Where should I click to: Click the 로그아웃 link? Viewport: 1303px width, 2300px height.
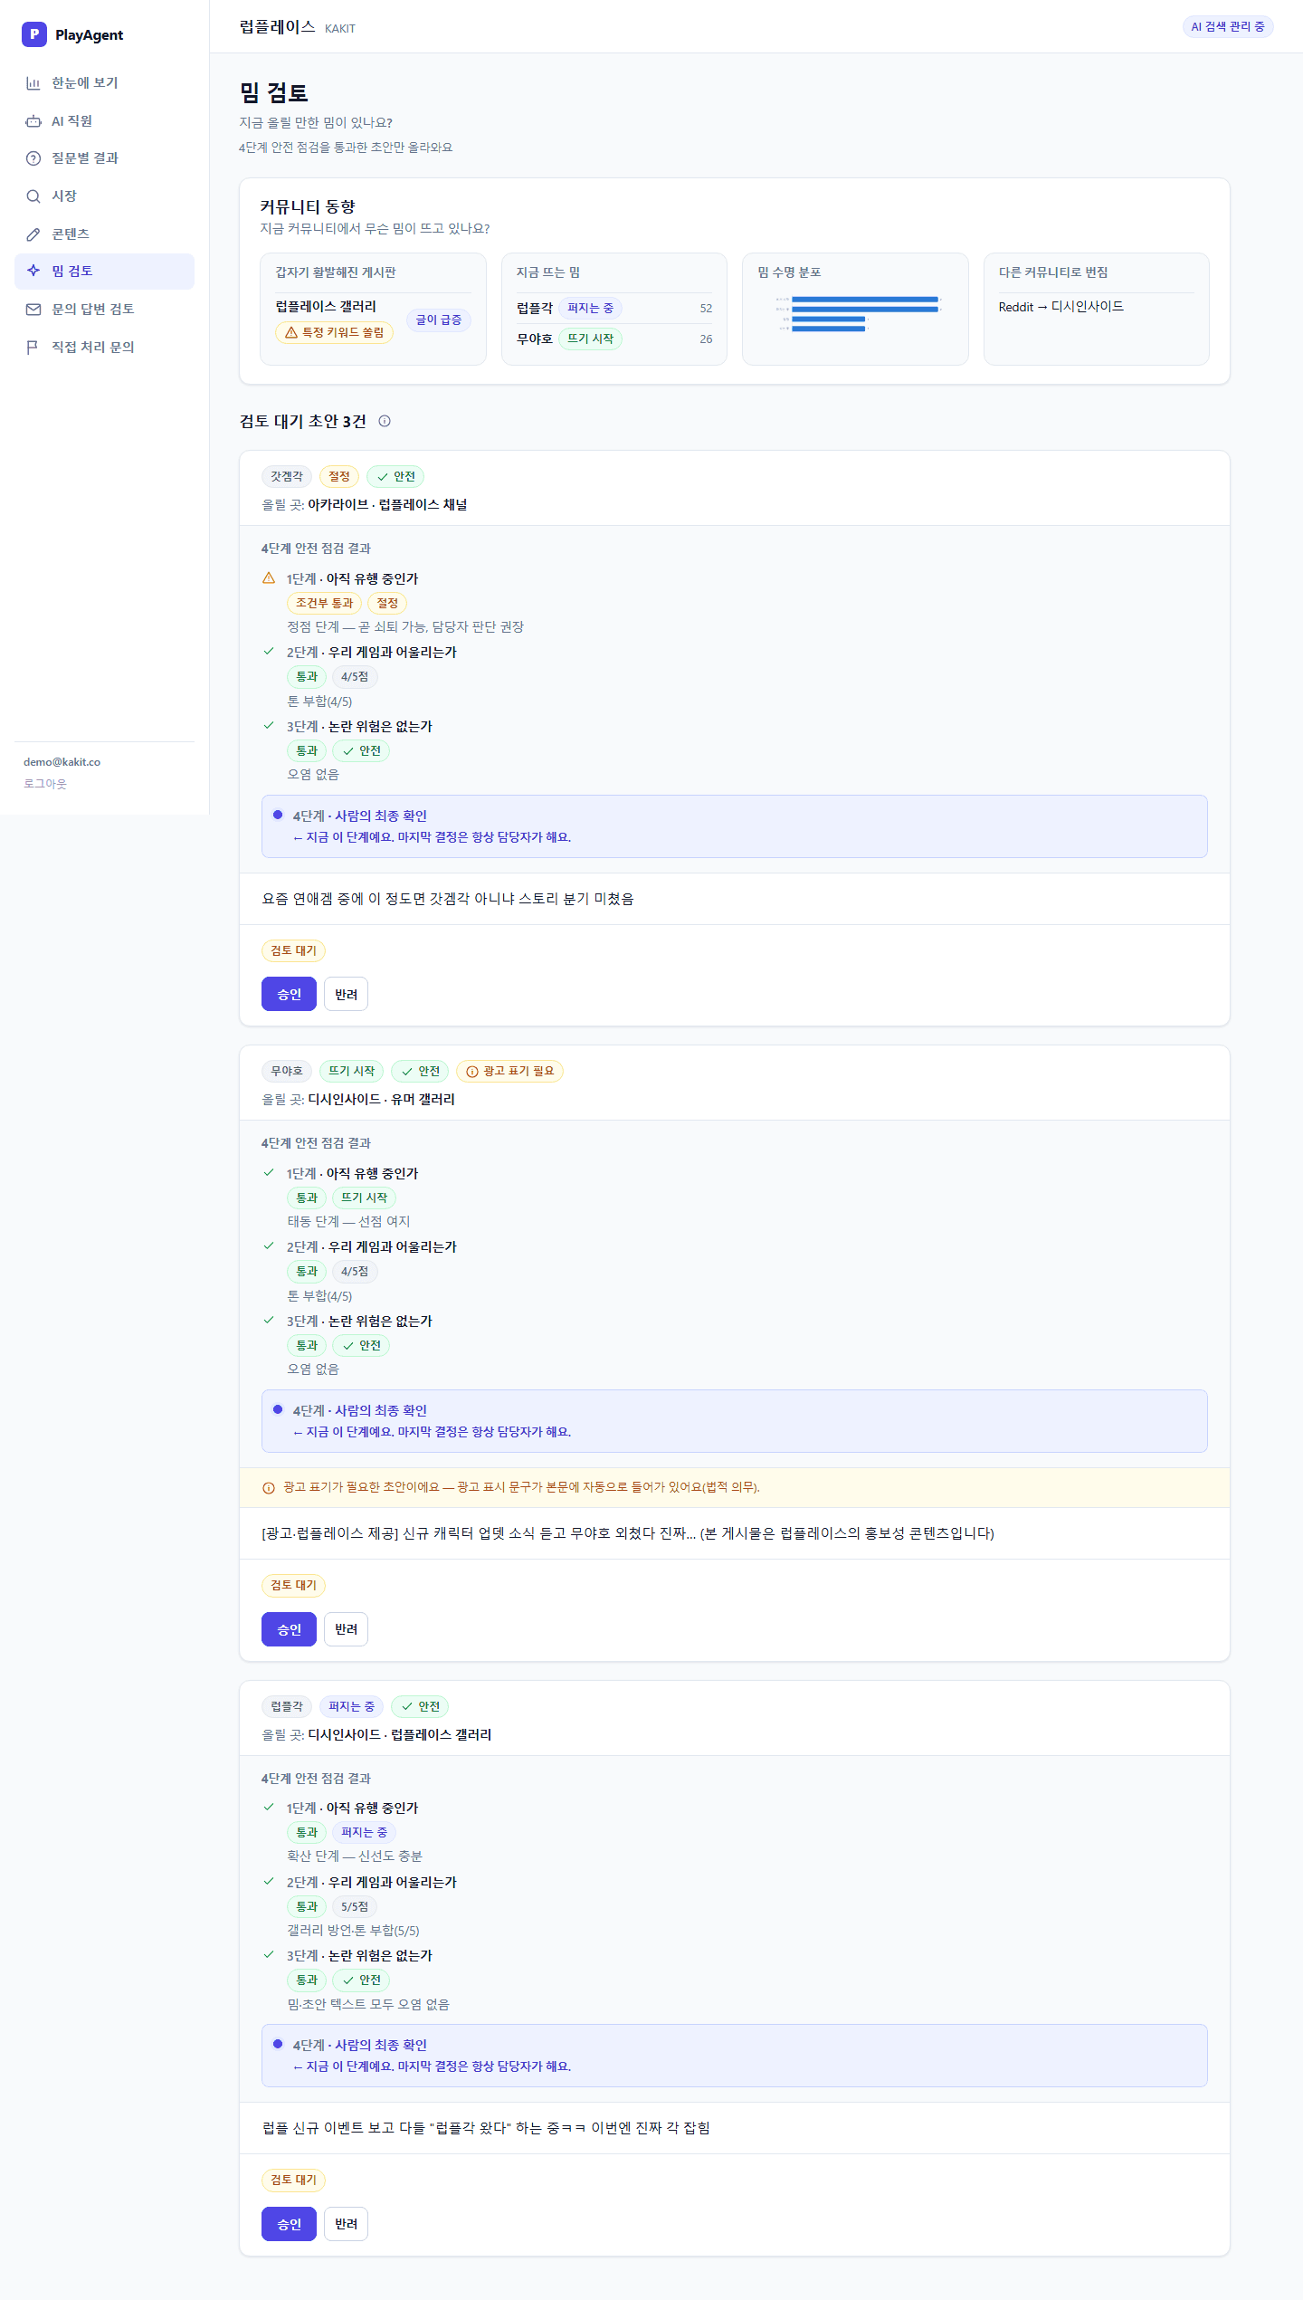coord(45,784)
